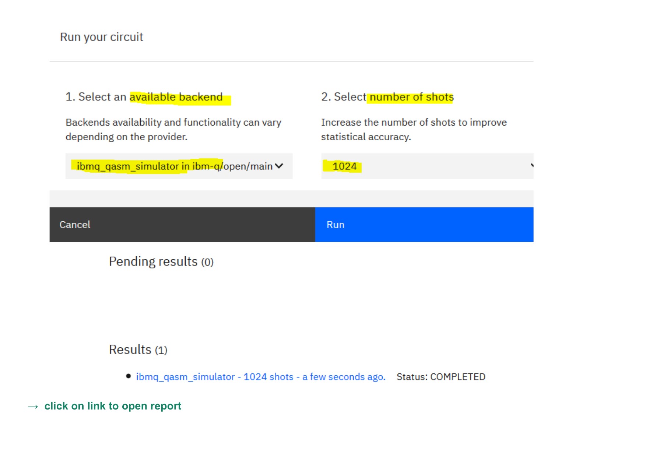
Task: Click the chevron arrow beside ibm-q/open/main
Action: 279,166
